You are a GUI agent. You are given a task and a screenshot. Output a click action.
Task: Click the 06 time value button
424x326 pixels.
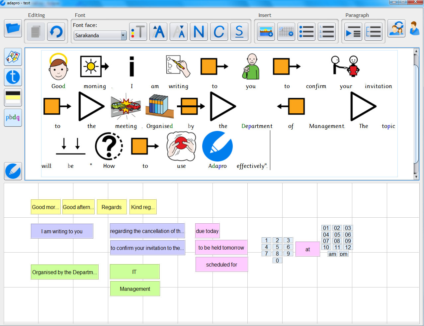pos(348,235)
